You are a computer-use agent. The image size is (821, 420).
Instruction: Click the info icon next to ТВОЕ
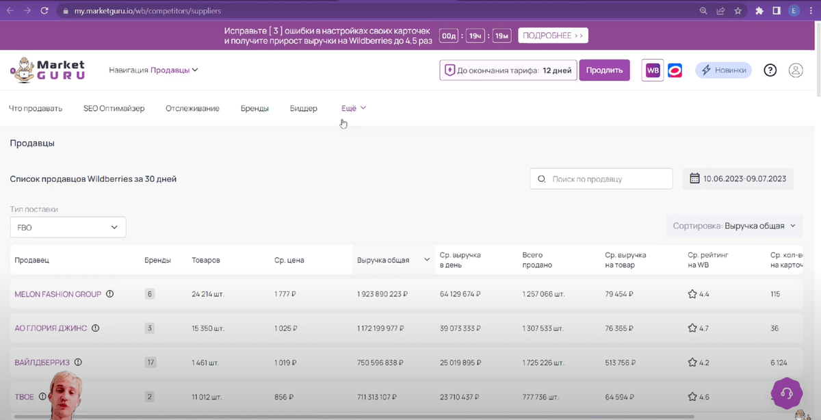point(42,397)
